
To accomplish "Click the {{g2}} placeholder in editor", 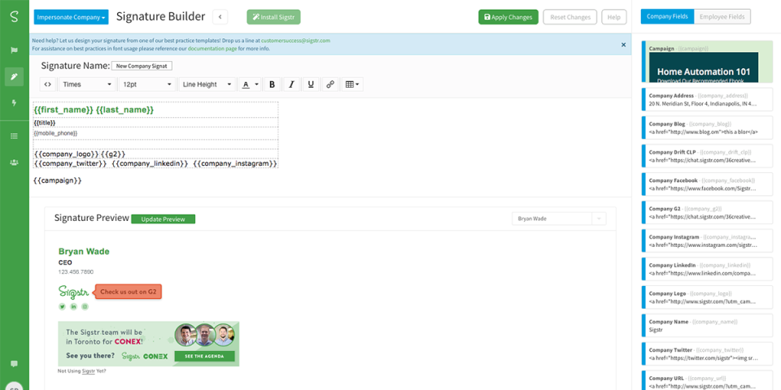I will point(113,154).
